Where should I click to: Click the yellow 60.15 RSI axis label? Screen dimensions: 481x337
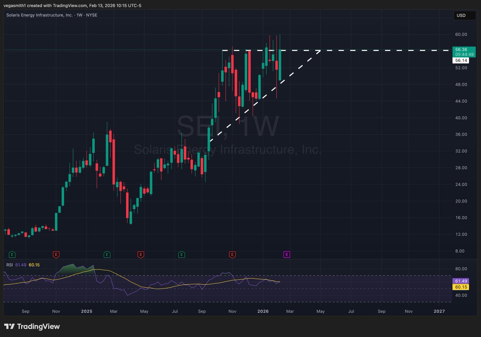(460, 287)
